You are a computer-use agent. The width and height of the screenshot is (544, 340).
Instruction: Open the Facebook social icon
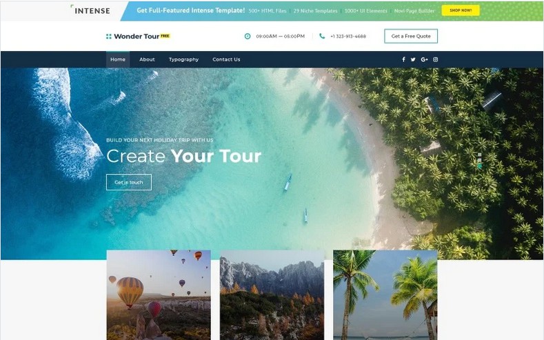(403, 59)
